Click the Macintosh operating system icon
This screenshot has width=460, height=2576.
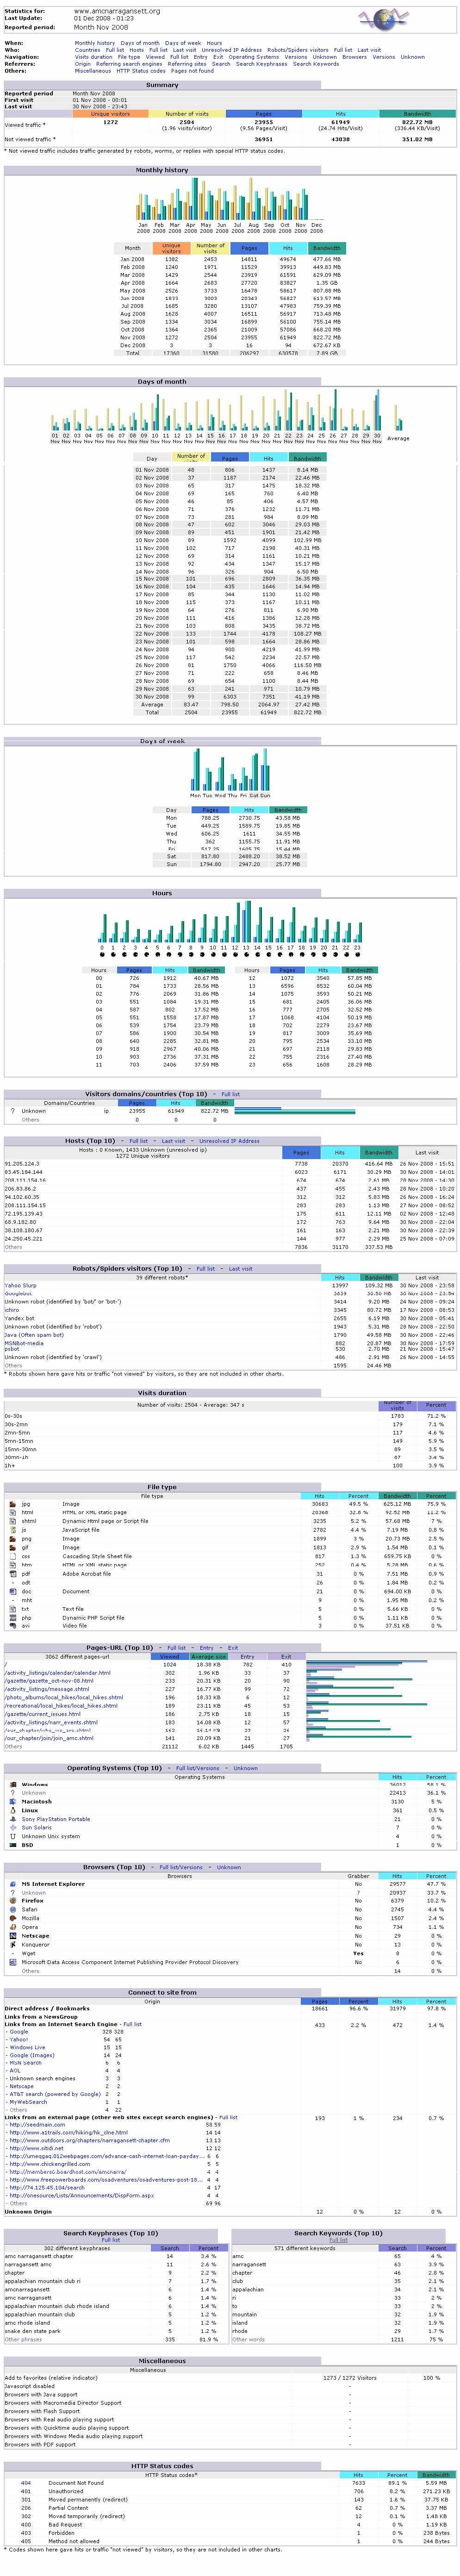[12, 1802]
